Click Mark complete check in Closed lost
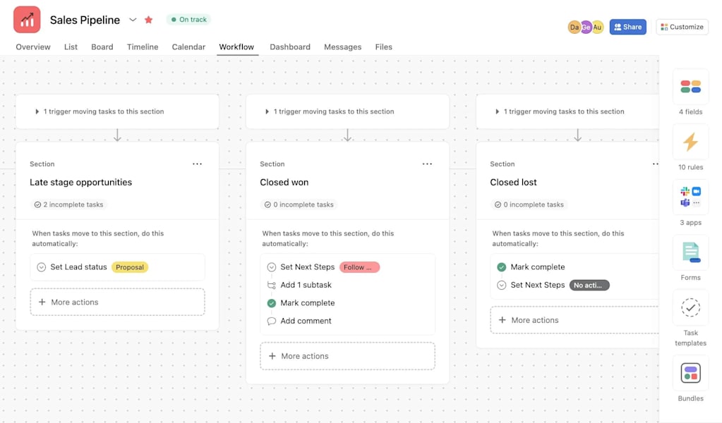Viewport: 722px width, 423px height. click(502, 267)
